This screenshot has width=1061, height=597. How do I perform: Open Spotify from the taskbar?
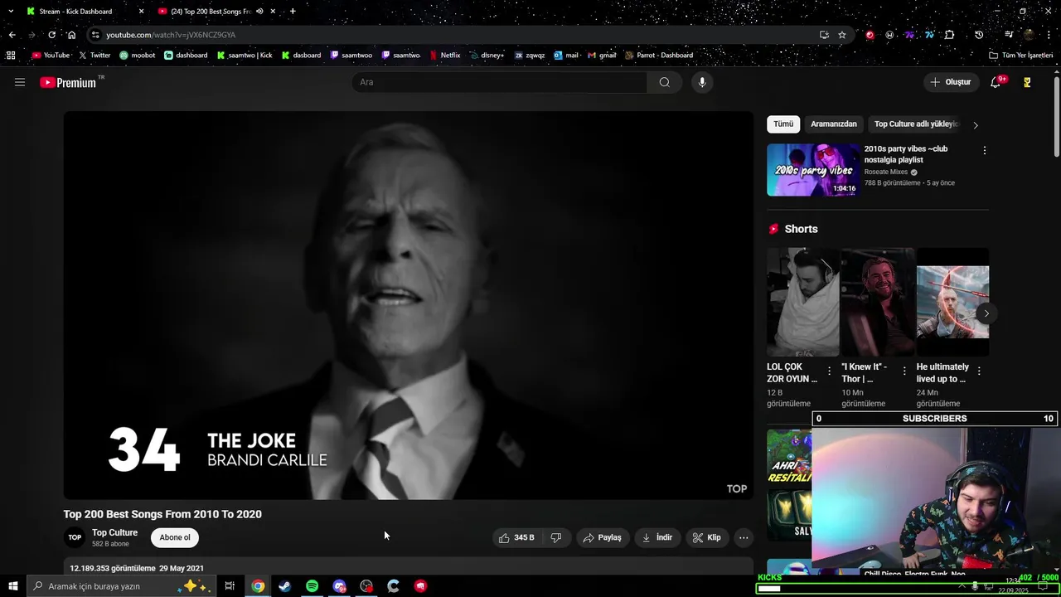(312, 586)
